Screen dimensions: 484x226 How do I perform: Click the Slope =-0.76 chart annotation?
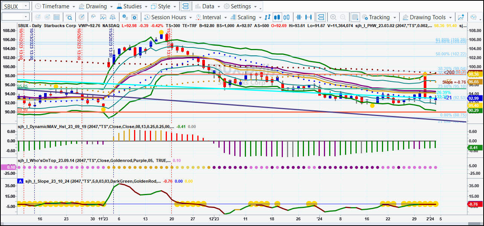(454, 82)
